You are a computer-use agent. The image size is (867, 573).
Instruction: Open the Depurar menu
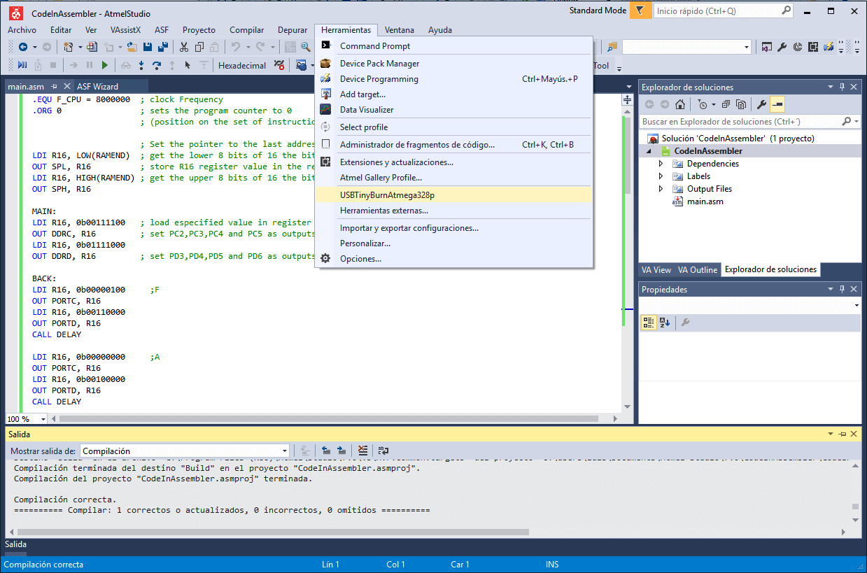pos(292,30)
